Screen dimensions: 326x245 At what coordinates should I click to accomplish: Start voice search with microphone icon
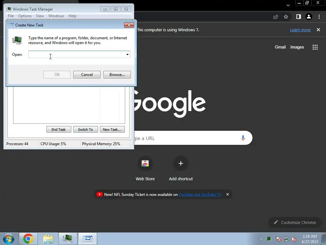243,138
